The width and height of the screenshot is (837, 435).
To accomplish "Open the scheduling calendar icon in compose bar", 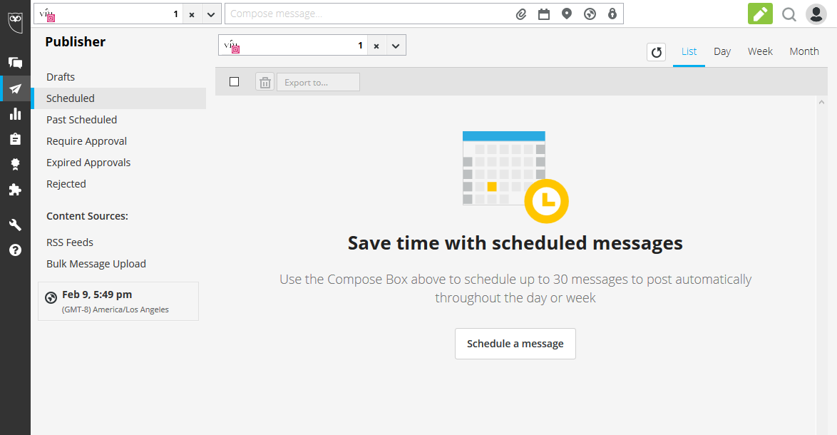I will coord(544,14).
